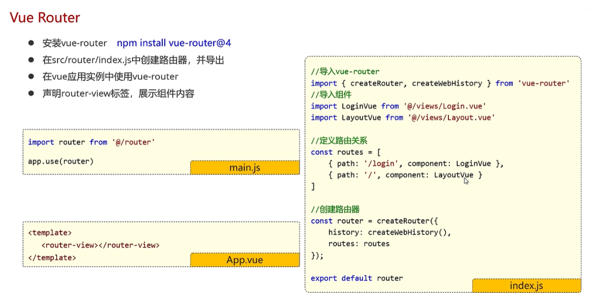The width and height of the screenshot is (591, 293).
Task: Click the import router from '@/router' line
Action: (x=91, y=142)
